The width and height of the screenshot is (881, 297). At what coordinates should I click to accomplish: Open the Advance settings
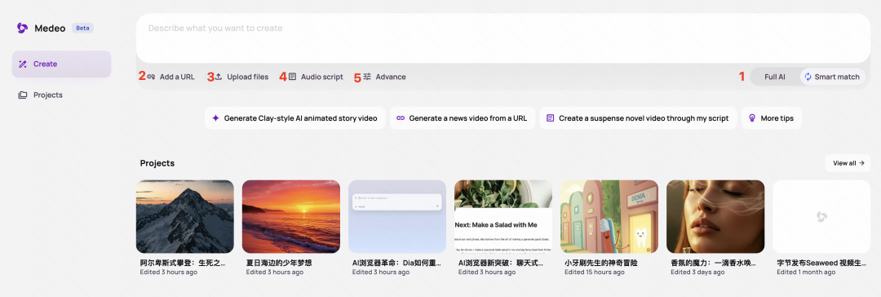(384, 77)
